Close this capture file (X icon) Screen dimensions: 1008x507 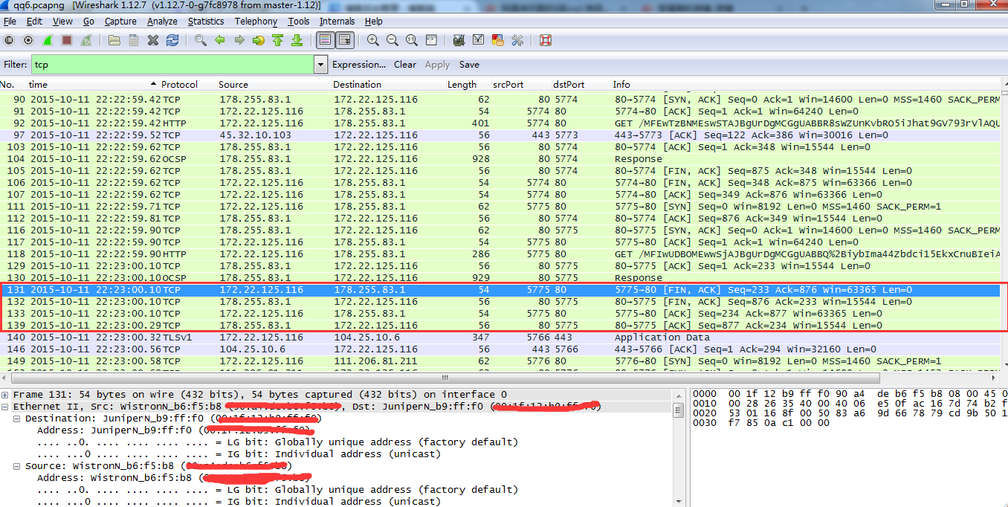click(153, 40)
